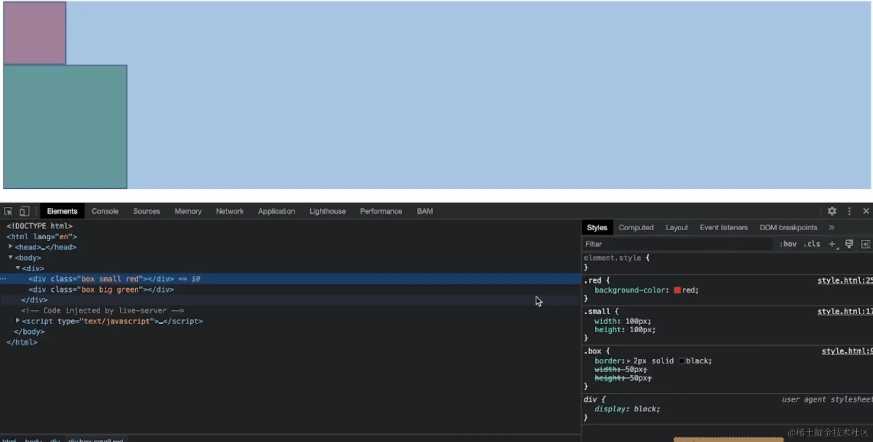This screenshot has height=442, width=873.
Task: Click the big green box in the page
Action: [x=65, y=127]
